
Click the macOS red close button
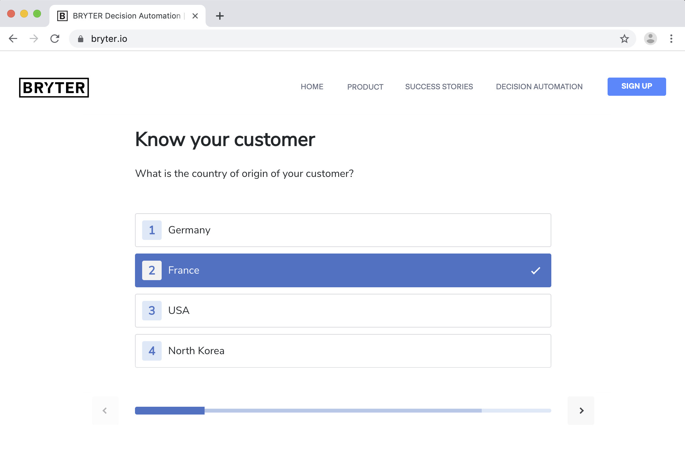coord(11,14)
